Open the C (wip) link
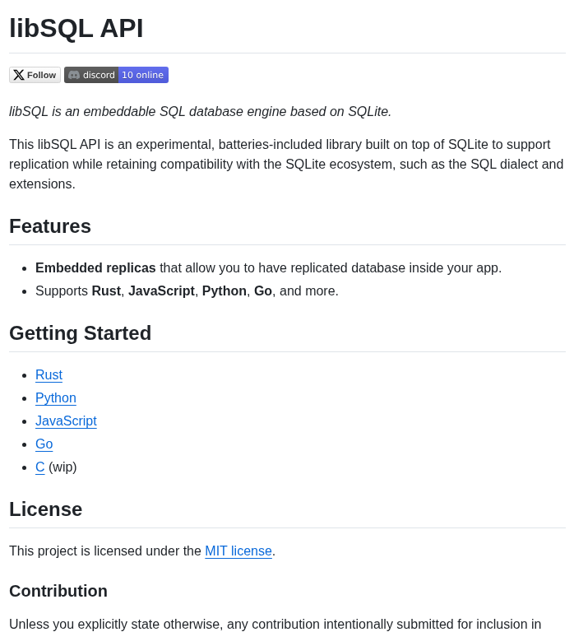This screenshot has height=632, width=574. (x=39, y=467)
